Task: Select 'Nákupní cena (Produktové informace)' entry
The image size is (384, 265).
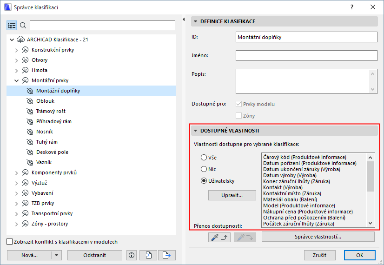Action: click(x=308, y=212)
